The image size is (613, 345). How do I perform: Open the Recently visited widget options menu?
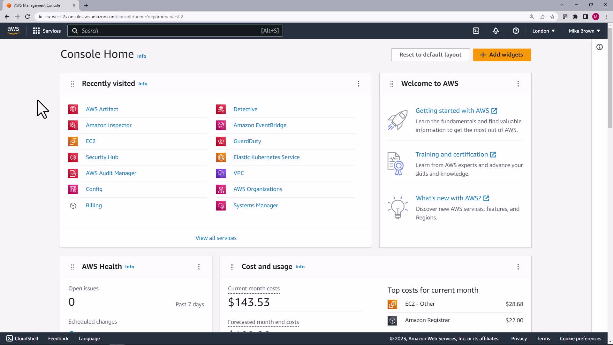[358, 84]
